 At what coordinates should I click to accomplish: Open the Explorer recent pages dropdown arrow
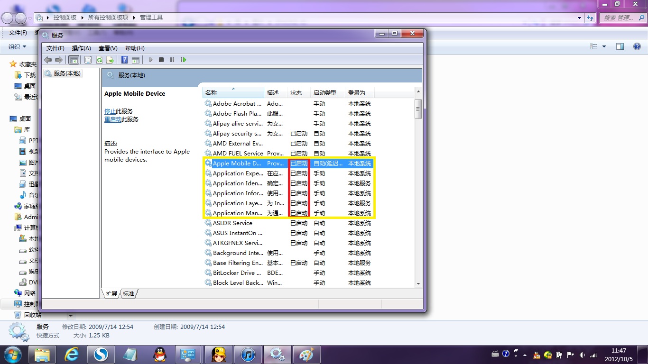click(30, 18)
